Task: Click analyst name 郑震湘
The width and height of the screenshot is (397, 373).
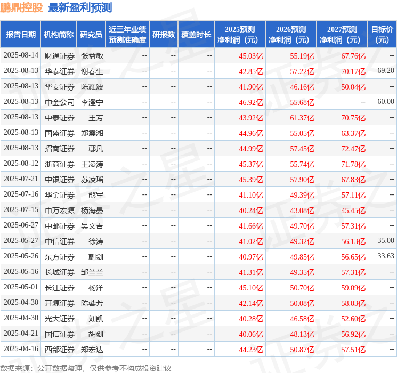Action: (x=92, y=133)
